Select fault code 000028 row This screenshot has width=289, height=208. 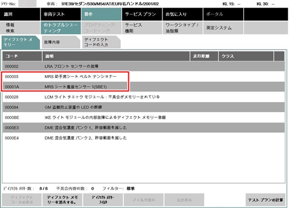(143, 97)
